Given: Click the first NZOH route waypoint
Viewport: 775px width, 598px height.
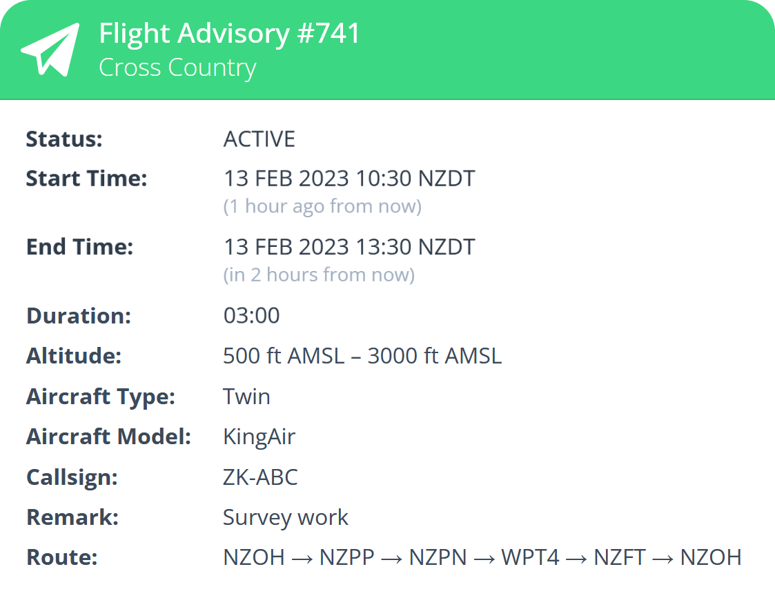Looking at the screenshot, I should 254,558.
